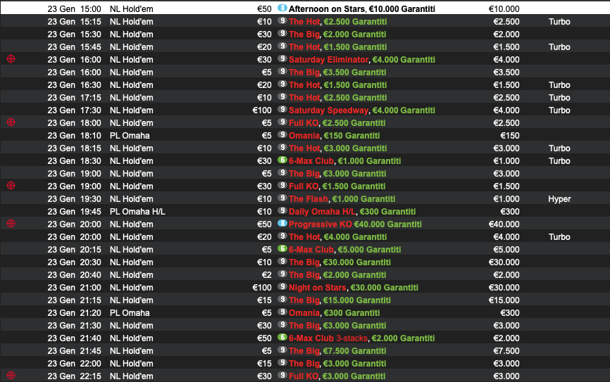This screenshot has width=610, height=382.
Task: Click 'PL Omaha' on the 21:20 row
Action: click(x=130, y=313)
